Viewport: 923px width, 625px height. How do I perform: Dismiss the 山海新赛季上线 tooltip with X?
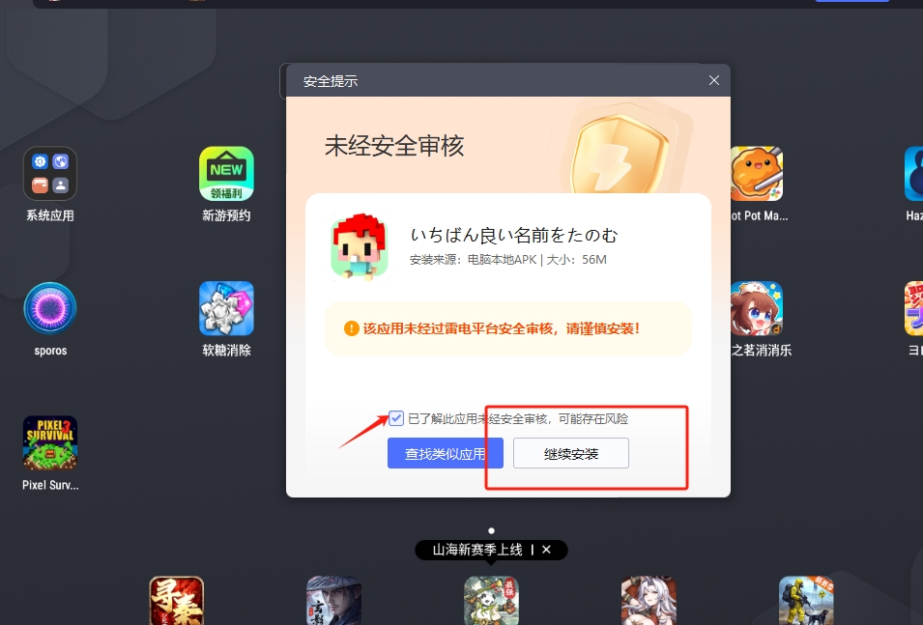click(x=546, y=550)
